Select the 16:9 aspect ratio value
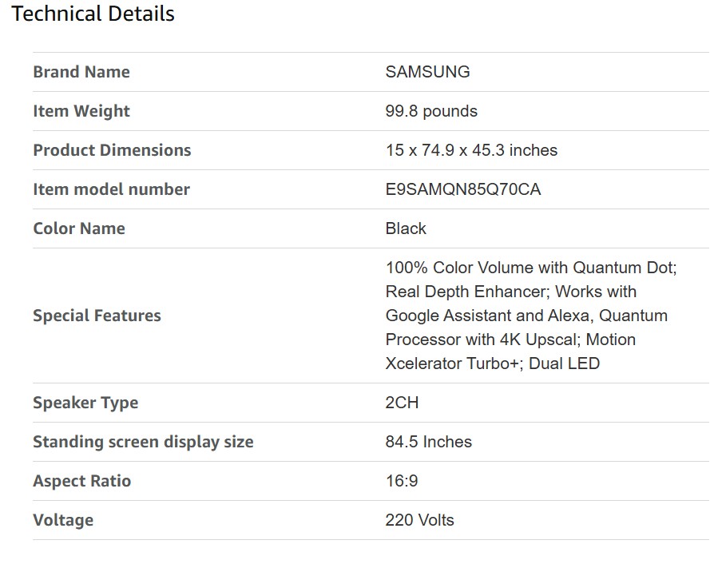 click(402, 481)
